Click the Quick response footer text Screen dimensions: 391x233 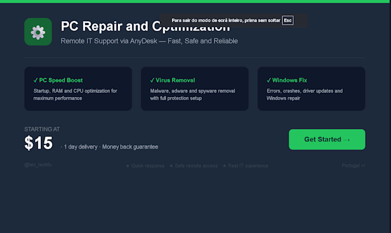[148, 166]
